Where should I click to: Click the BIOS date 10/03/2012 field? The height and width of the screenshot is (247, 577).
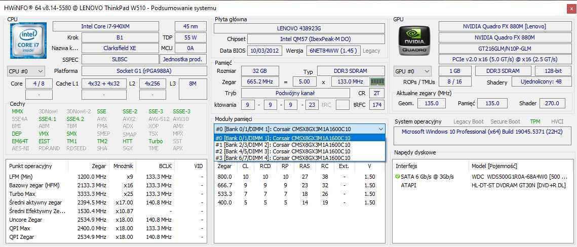pos(264,51)
